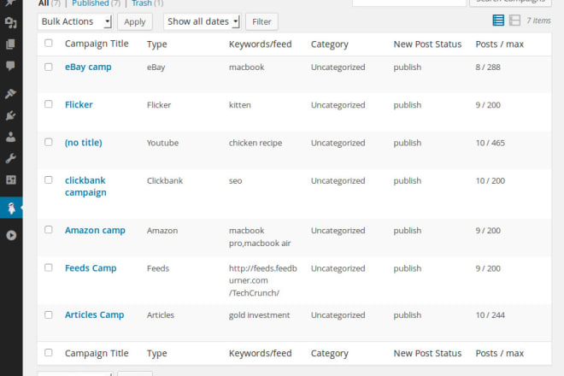Click the '8 / 288' posts value
Screen dimensions: 564x376
488,68
